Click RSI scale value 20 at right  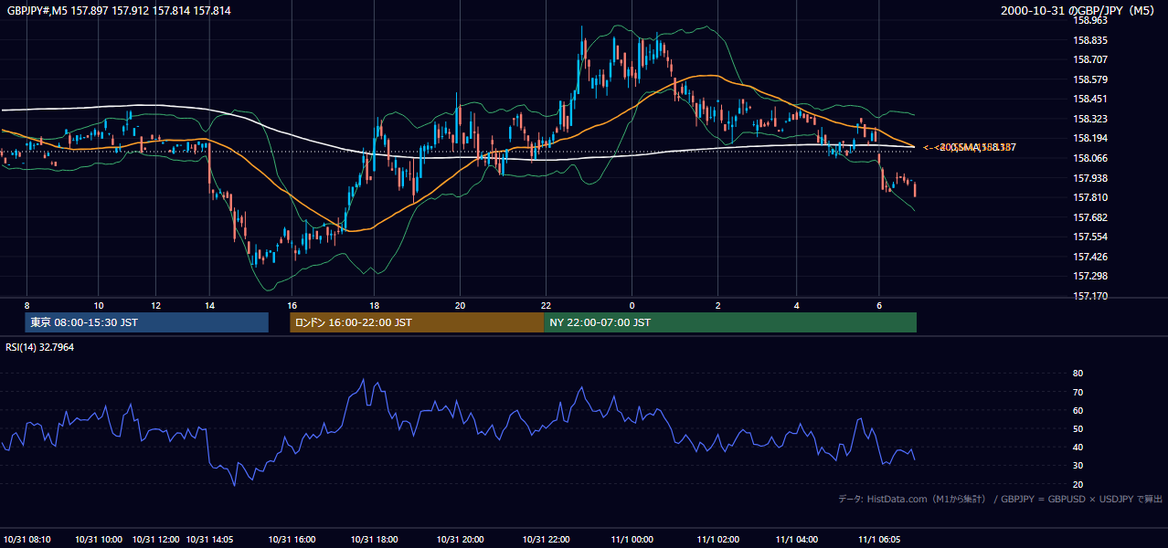coord(1078,485)
